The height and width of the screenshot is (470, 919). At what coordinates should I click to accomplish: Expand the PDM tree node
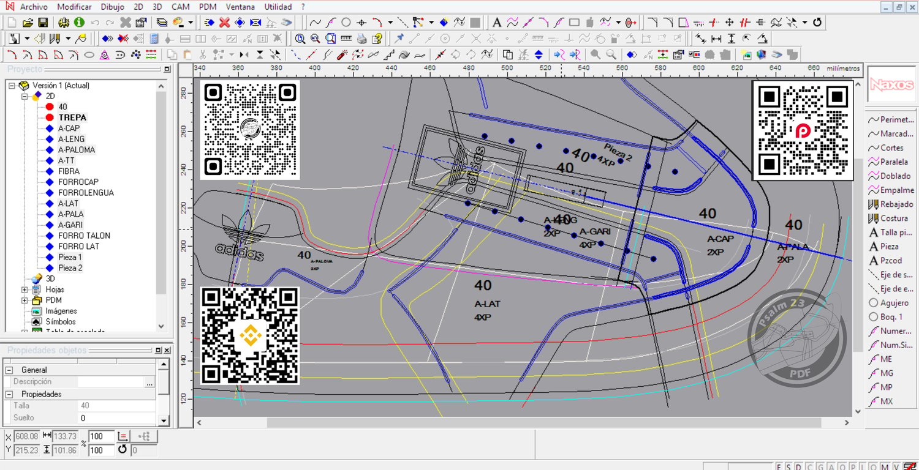tap(25, 300)
